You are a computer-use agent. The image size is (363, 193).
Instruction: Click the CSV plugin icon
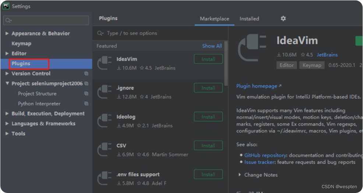(105, 150)
